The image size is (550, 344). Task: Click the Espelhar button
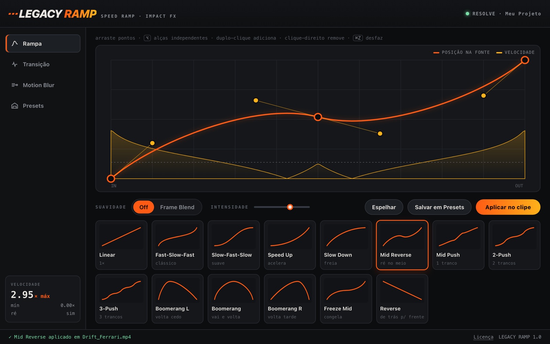(x=384, y=207)
